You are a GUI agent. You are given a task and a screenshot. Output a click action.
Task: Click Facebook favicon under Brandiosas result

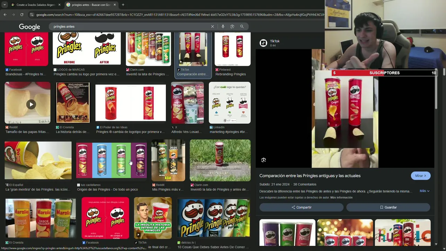pos(7,70)
